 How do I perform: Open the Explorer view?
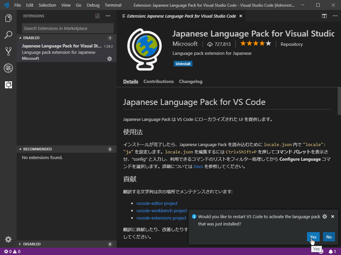coord(8,18)
